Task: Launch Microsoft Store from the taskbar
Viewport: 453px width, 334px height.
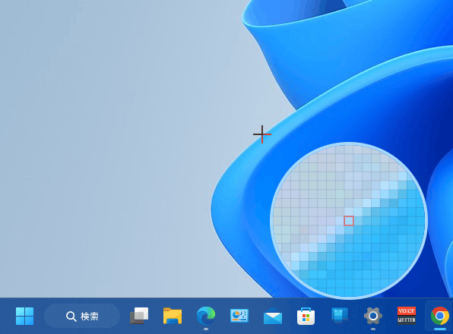Action: point(306,316)
